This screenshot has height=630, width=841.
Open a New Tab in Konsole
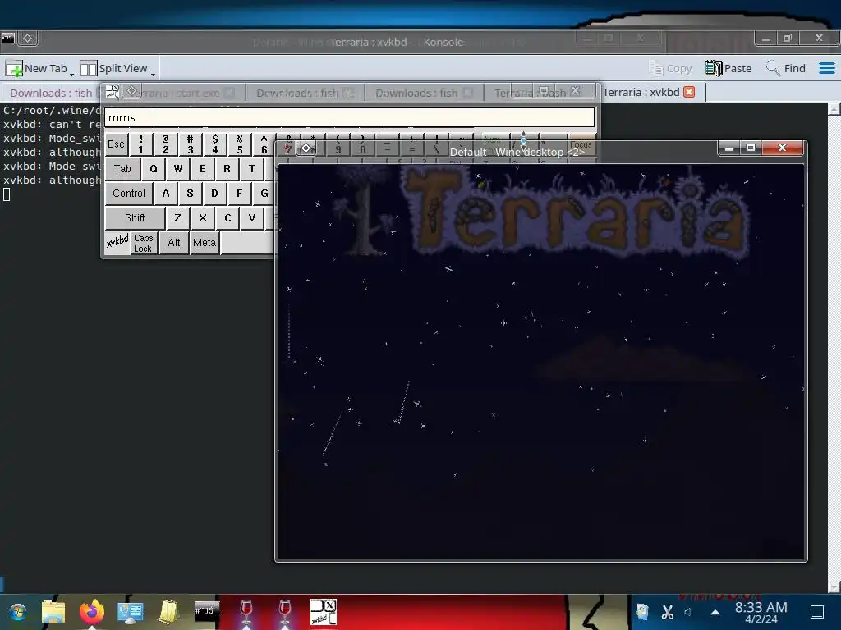point(36,69)
